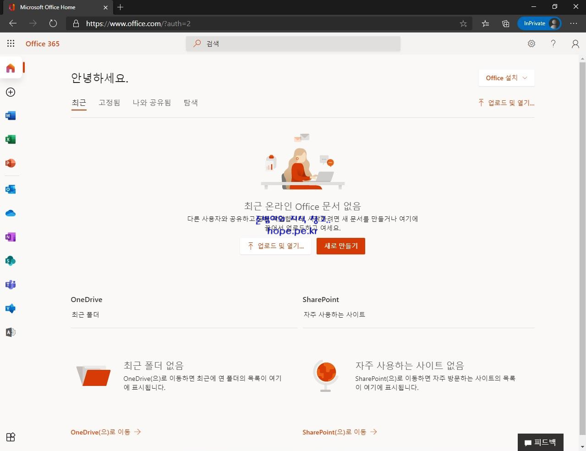Open the Admin icon in sidebar
Viewport: 586px width, 451px height.
pyautogui.click(x=11, y=332)
